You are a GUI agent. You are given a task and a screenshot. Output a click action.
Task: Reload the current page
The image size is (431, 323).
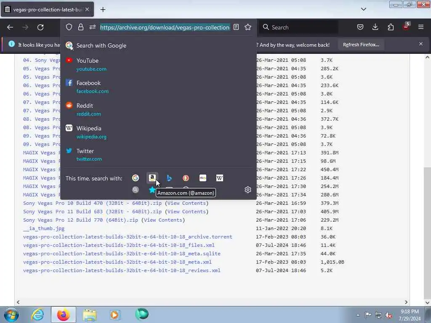pos(40,27)
